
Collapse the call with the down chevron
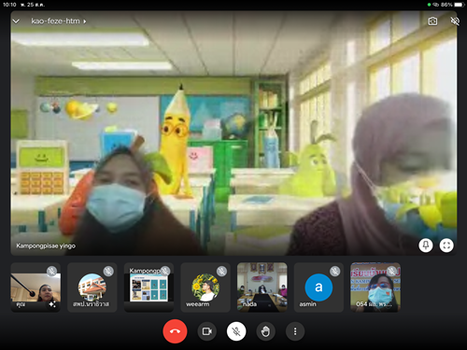point(16,21)
